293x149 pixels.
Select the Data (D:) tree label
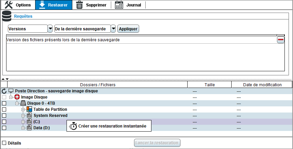tap(42, 128)
